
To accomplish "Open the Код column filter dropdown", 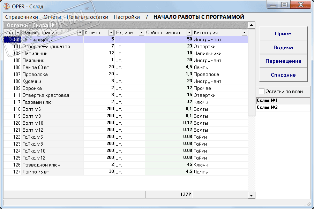I will [x=18, y=32].
